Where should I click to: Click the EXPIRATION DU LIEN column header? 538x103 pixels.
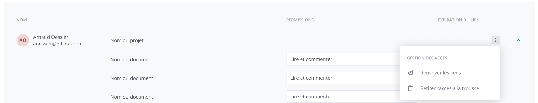pyautogui.click(x=459, y=20)
